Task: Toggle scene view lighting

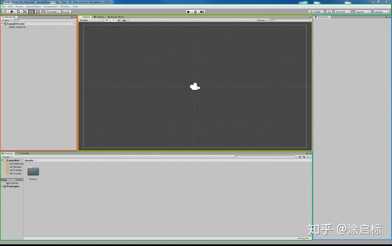Action: 113,20
